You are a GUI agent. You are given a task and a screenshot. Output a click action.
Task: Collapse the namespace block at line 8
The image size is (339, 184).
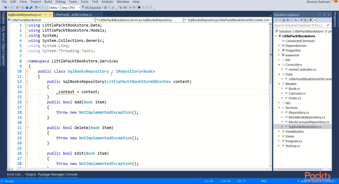pos(27,61)
